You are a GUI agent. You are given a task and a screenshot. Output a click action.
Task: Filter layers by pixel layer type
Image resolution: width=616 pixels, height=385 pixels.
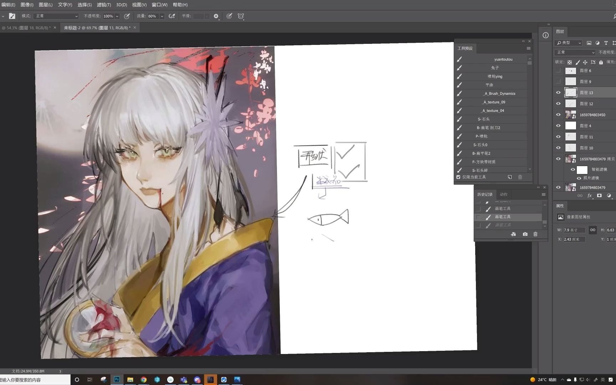[589, 43]
